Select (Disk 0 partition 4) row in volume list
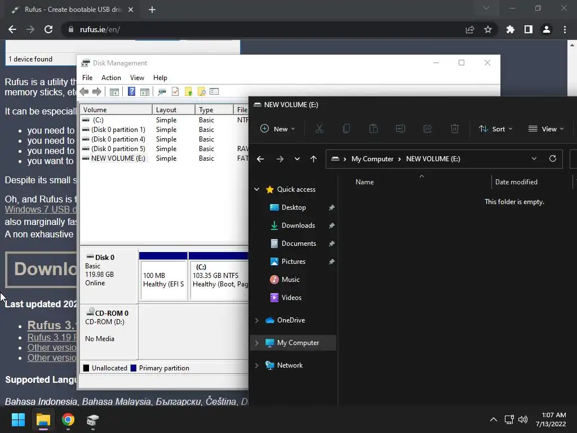Image resolution: width=577 pixels, height=433 pixels. click(164, 139)
